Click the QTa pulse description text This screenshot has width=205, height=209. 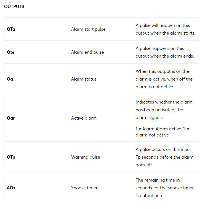pos(166,29)
